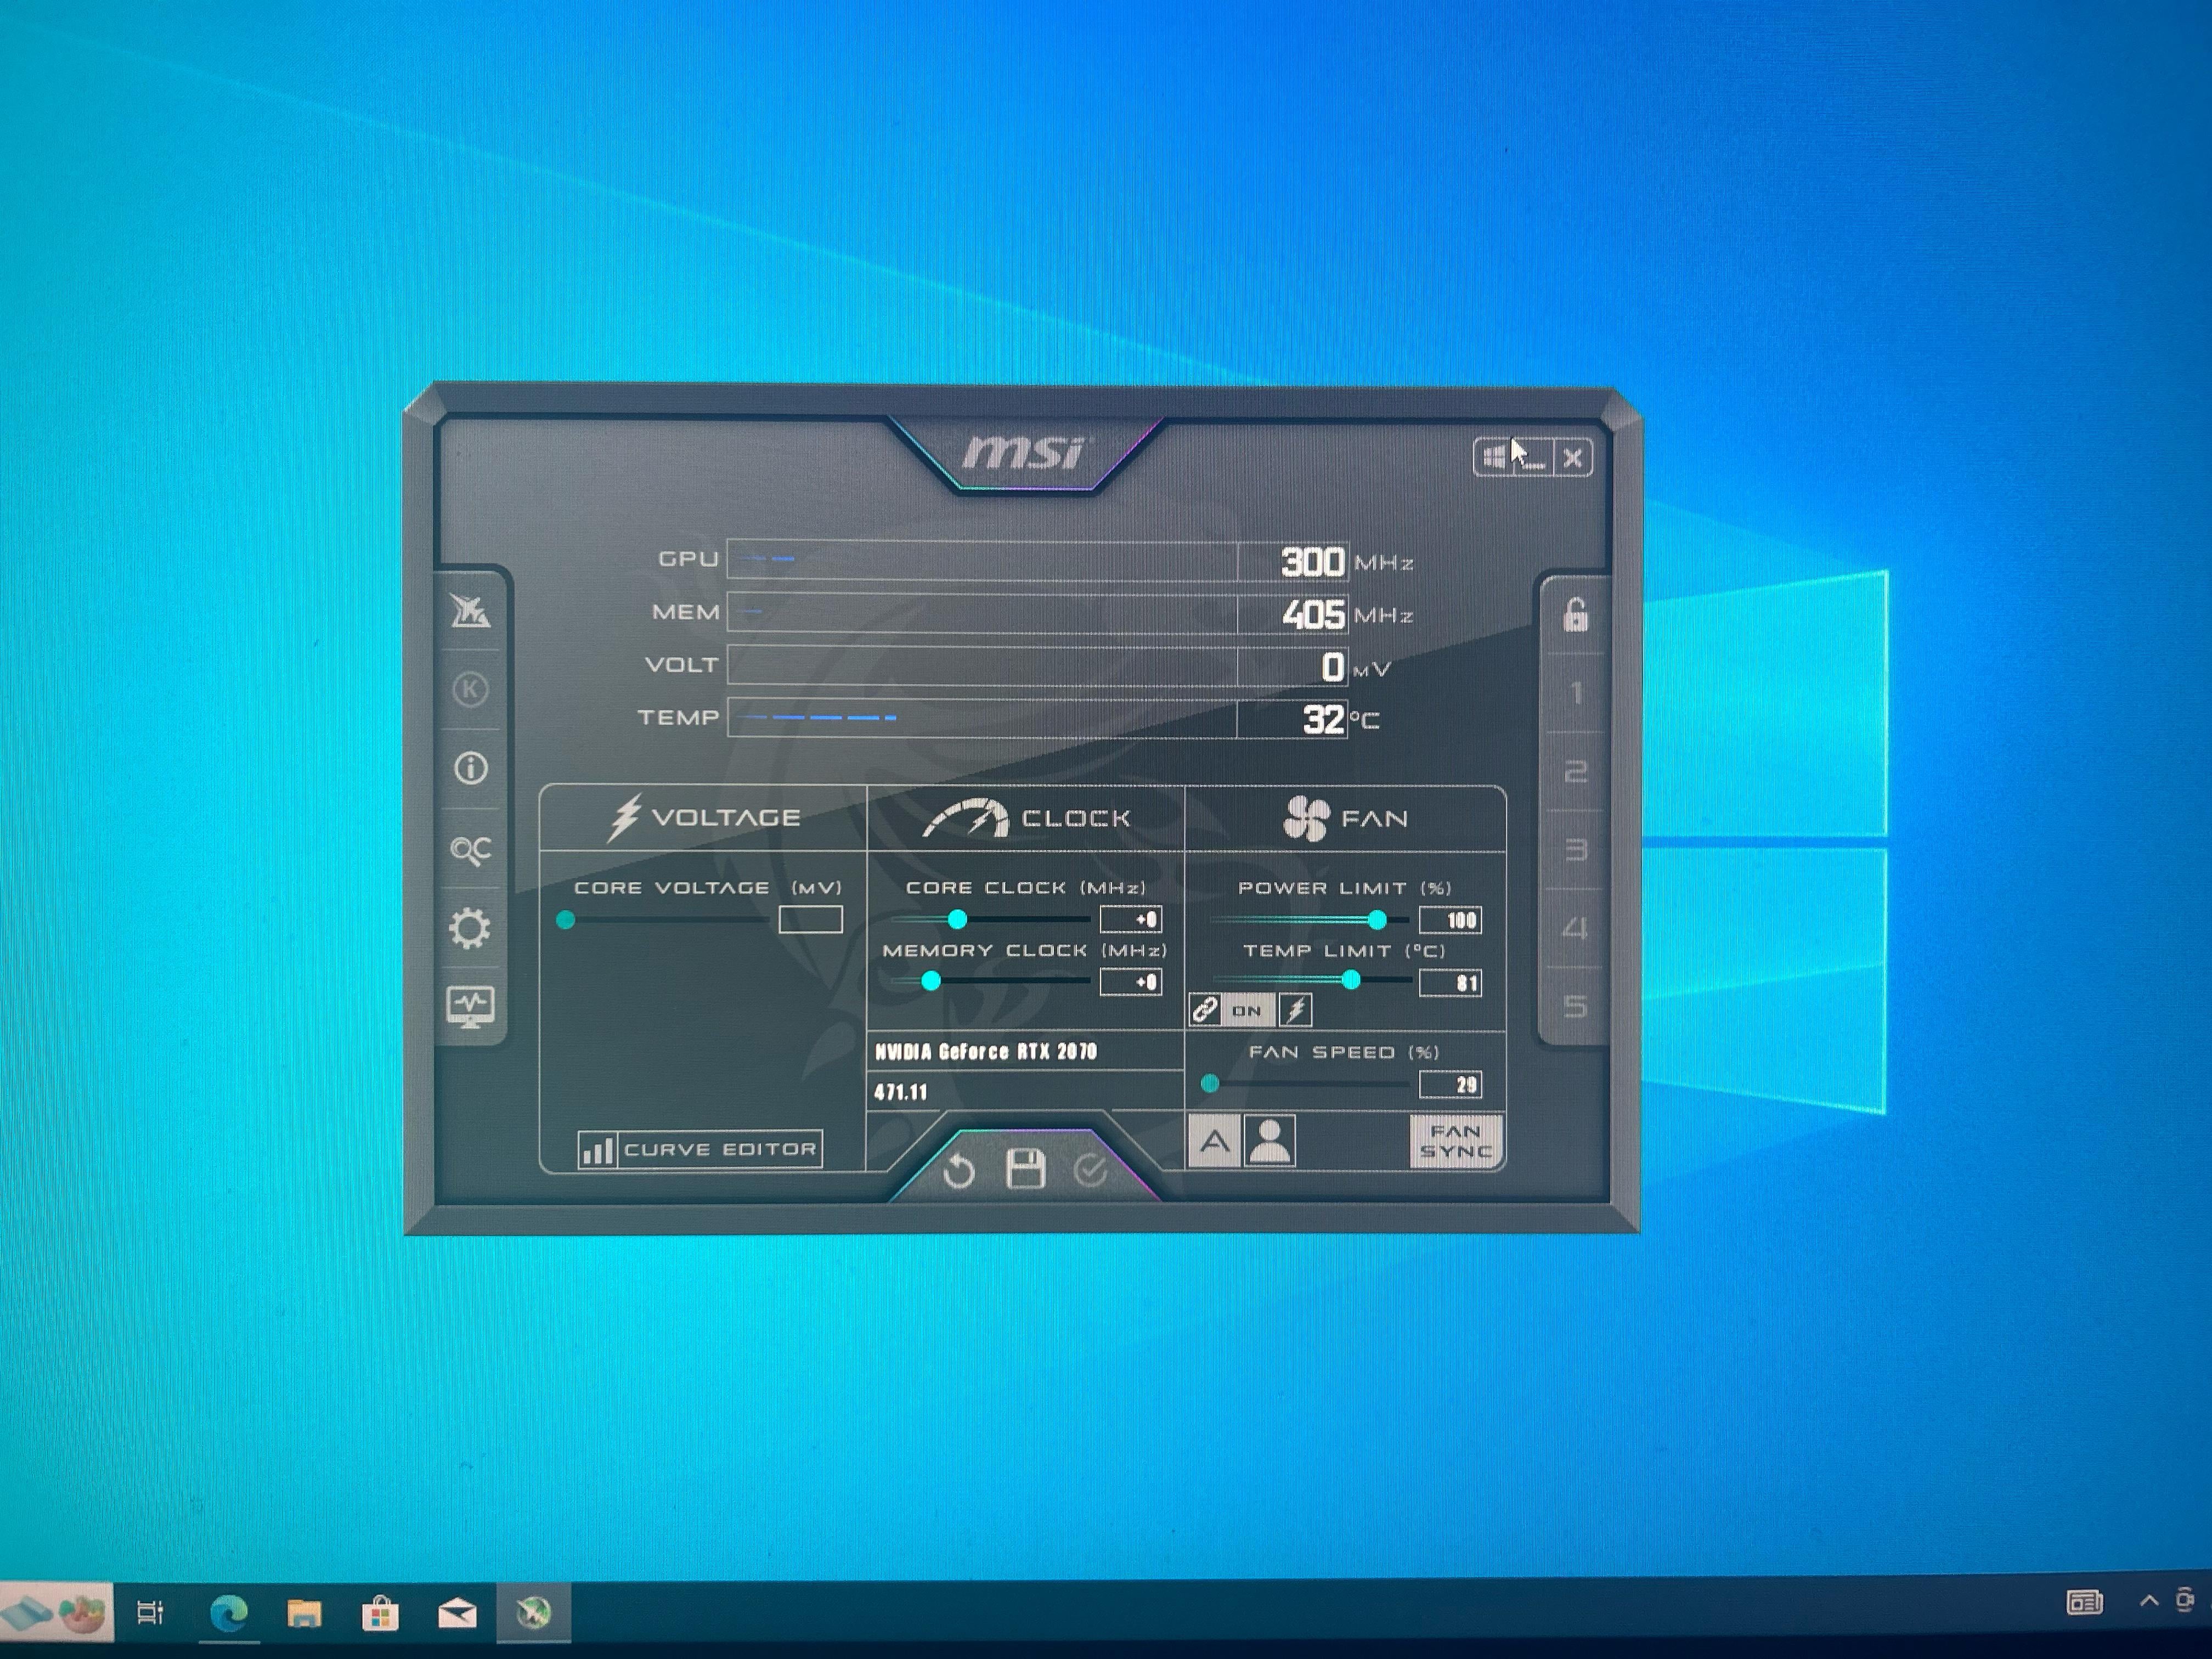
Task: Click the NVIDIA GeForce RTX 2070 label
Action: click(x=986, y=1051)
